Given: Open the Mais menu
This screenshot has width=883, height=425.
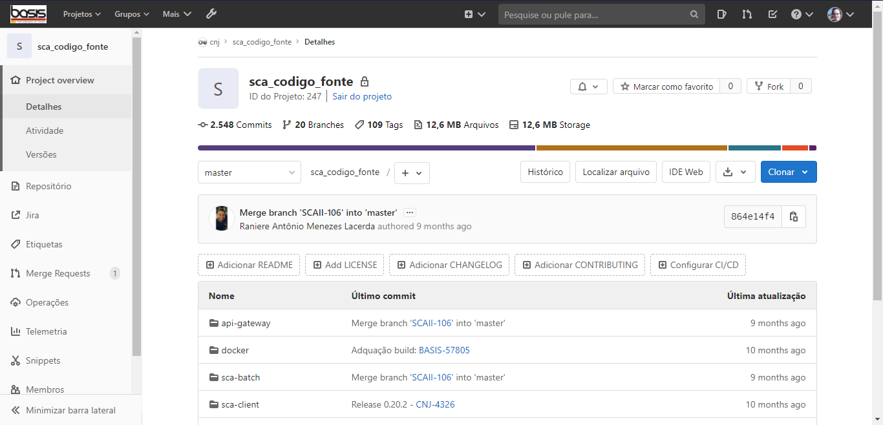Looking at the screenshot, I should 176,13.
